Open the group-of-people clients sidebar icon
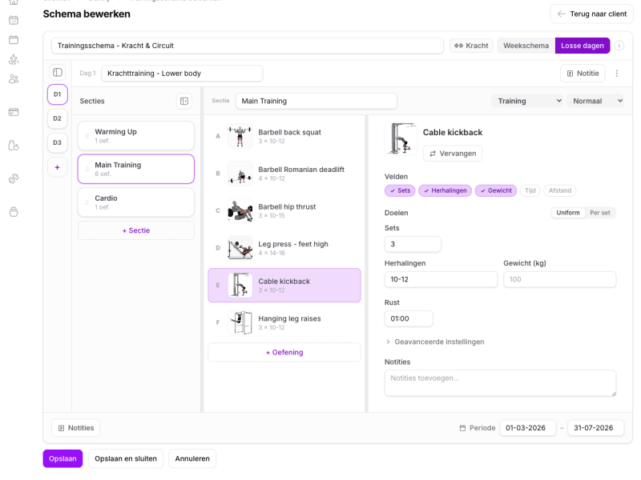Screen dimensions: 641x480 (x=14, y=78)
